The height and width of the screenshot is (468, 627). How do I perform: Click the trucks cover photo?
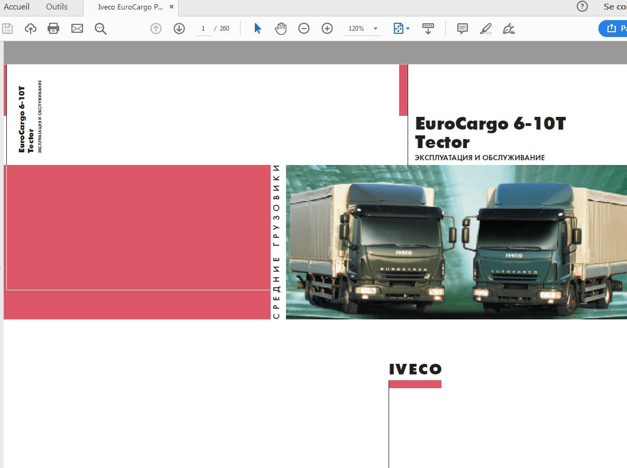point(456,242)
